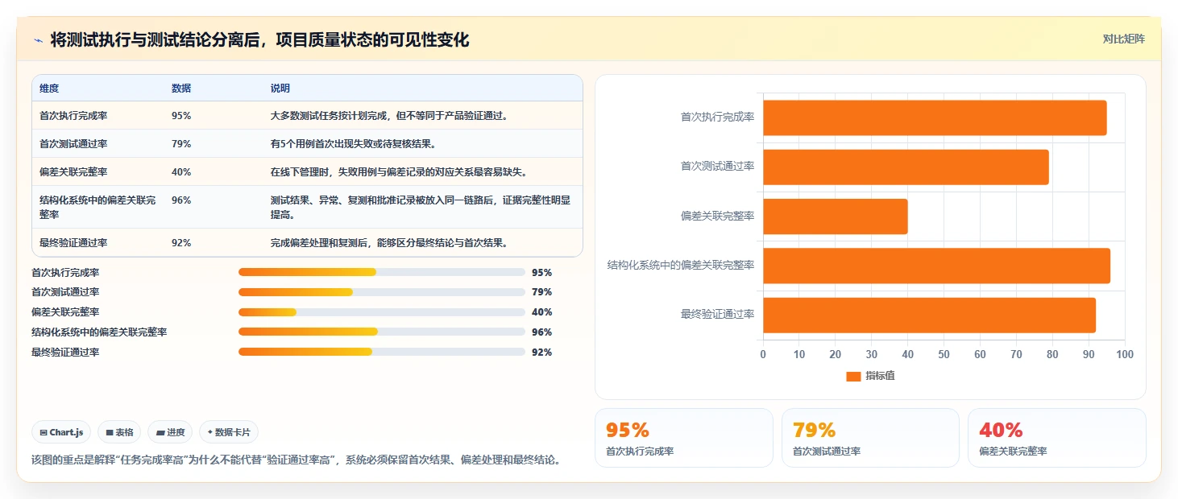Click the lightning icon beside the title
Viewport: 1178px width, 499px height.
coord(39,40)
